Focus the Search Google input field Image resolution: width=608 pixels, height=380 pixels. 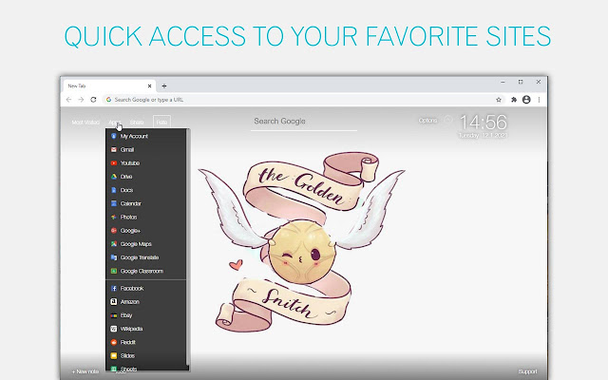(304, 122)
